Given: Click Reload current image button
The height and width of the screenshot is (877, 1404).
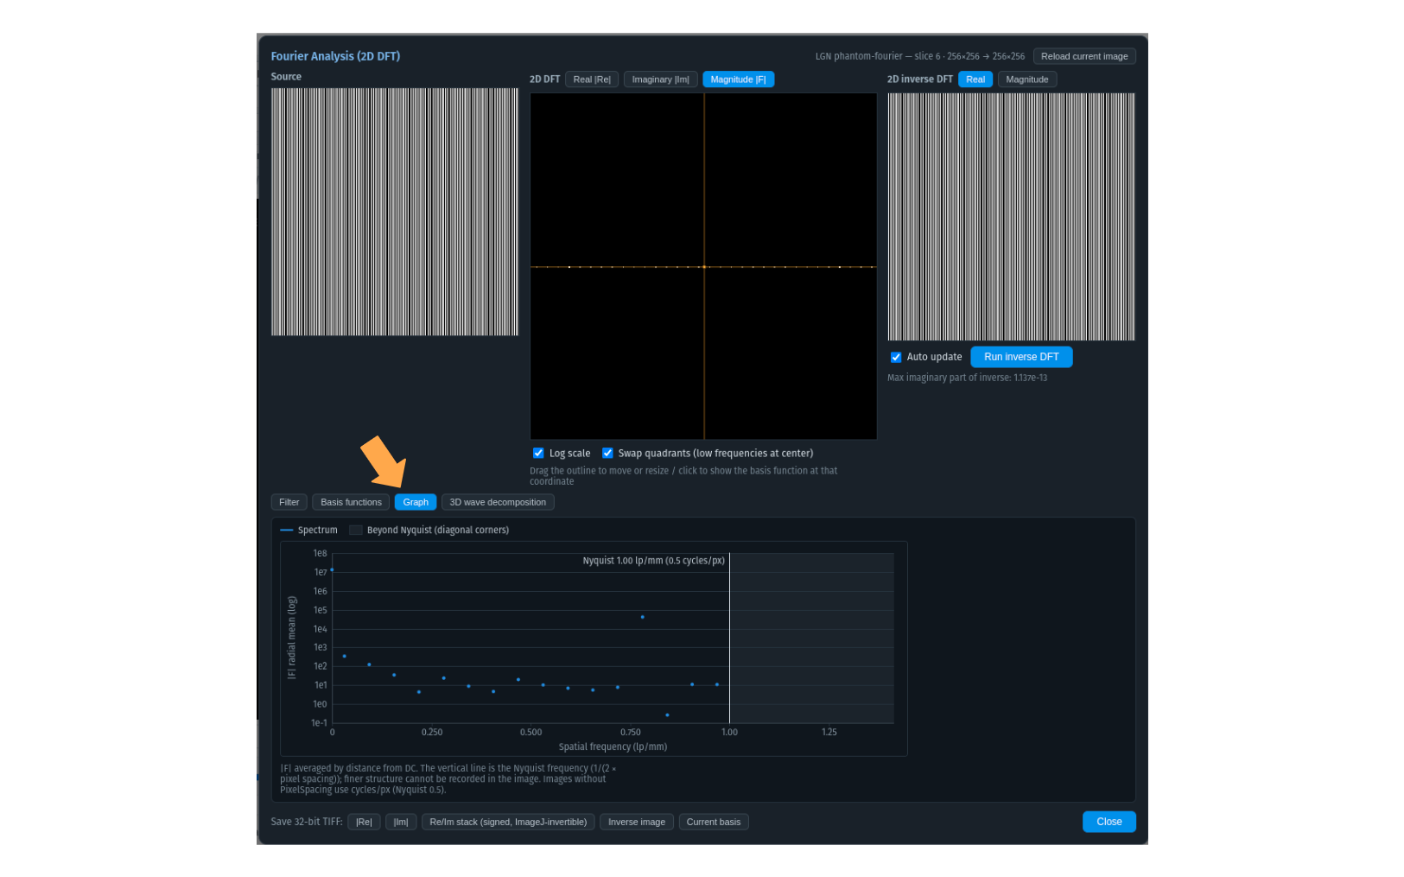Looking at the screenshot, I should click(x=1083, y=56).
